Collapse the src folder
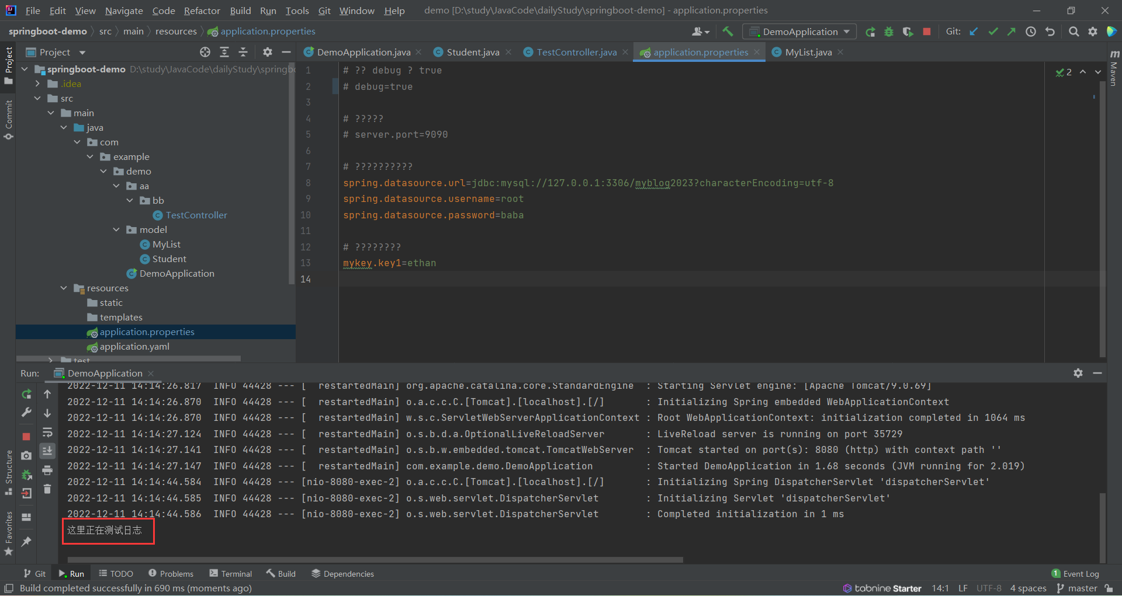The width and height of the screenshot is (1122, 596). (38, 98)
